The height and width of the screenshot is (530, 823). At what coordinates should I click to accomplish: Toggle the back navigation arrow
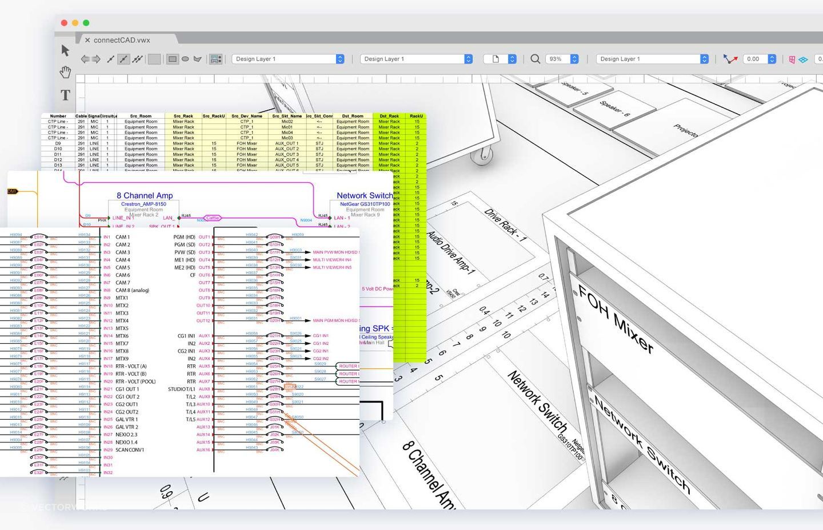click(85, 59)
